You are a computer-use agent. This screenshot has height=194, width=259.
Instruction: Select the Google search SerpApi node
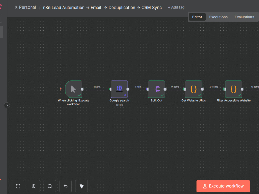pos(119,89)
